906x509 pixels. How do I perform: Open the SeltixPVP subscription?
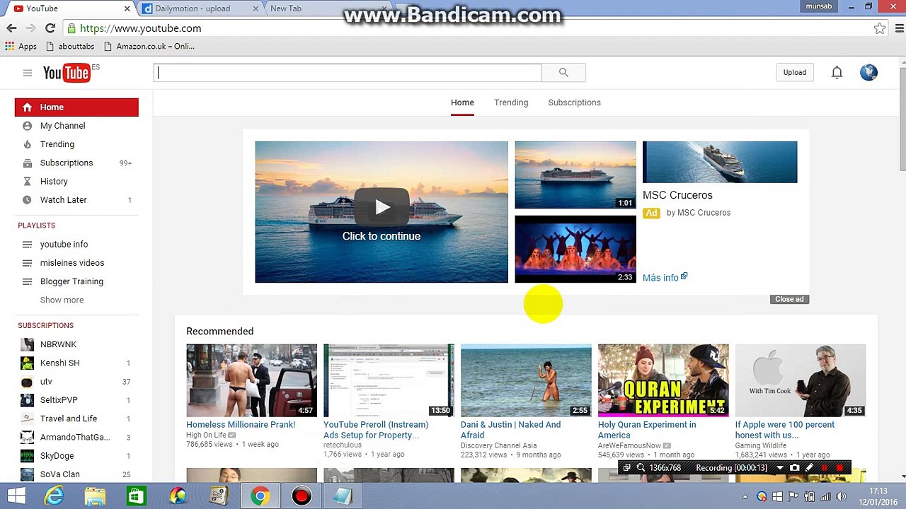[76, 400]
